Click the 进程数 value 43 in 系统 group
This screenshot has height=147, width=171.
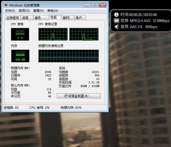point(98,79)
